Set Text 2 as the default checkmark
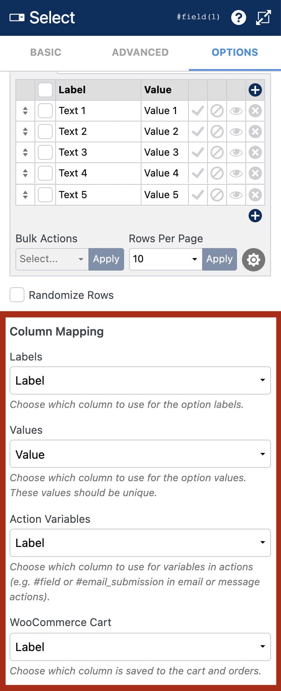The image size is (281, 691). (198, 132)
